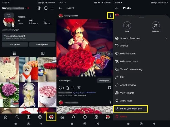This screenshot has width=170, height=127.
Task: Open Reels in first screen's bottom bar
Action: click(x=40, y=117)
